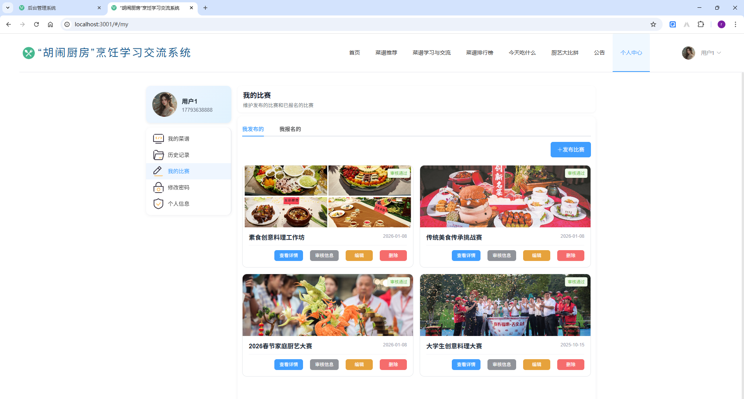The image size is (744, 399).
Task: Open 菜谱推荐 navigation item
Action: click(x=386, y=53)
